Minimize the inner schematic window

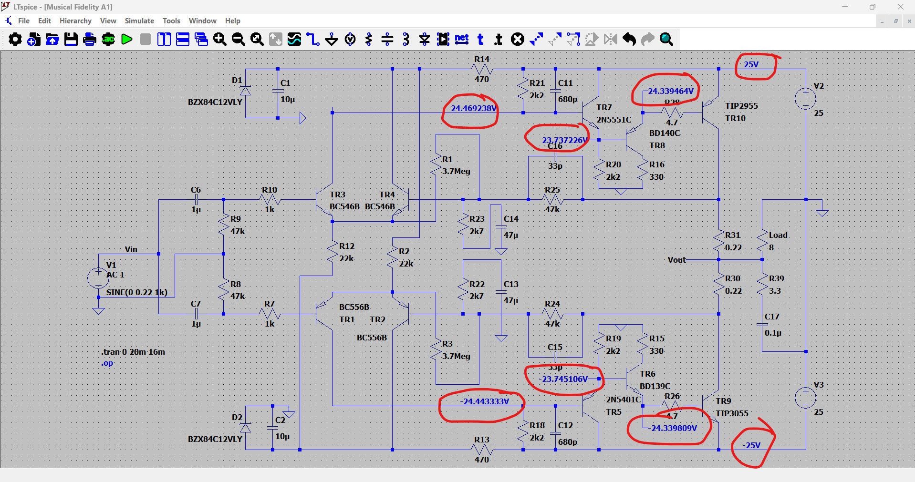tap(882, 21)
